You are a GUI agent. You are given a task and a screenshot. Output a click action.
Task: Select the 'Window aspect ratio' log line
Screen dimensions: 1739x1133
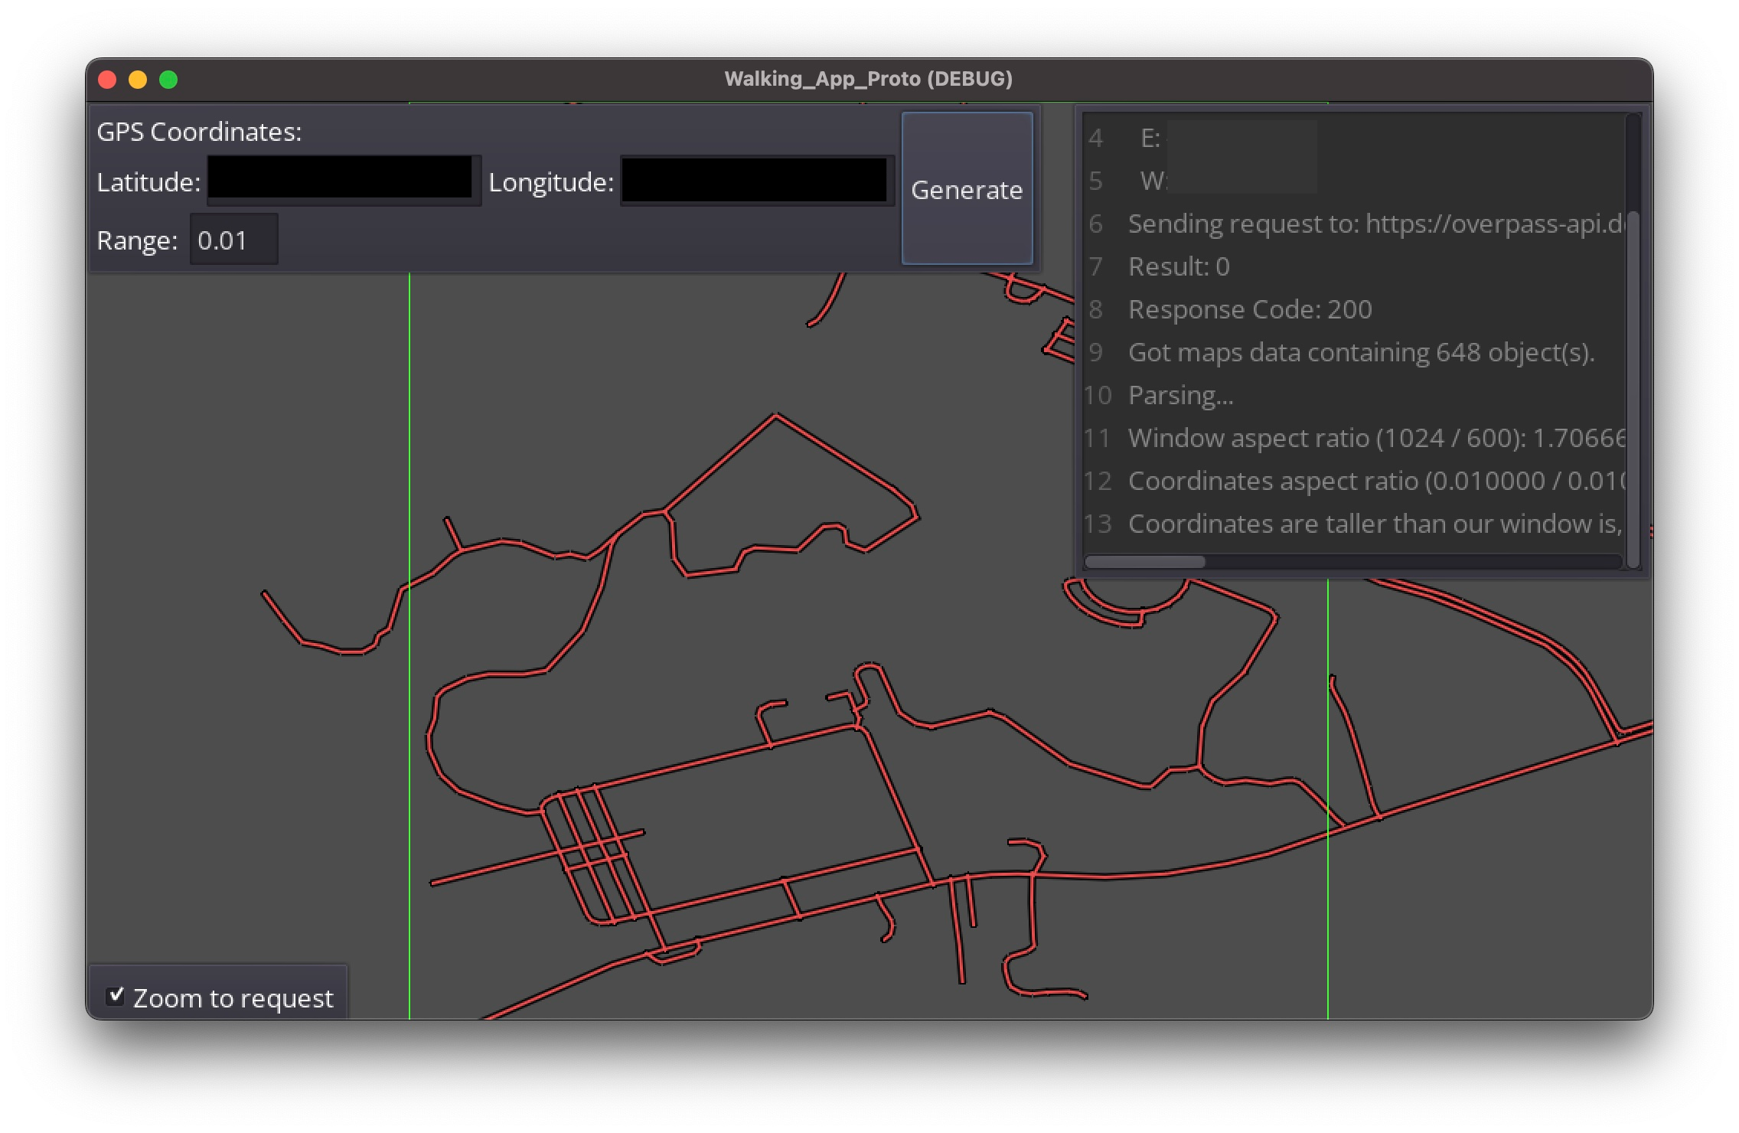coord(1374,438)
